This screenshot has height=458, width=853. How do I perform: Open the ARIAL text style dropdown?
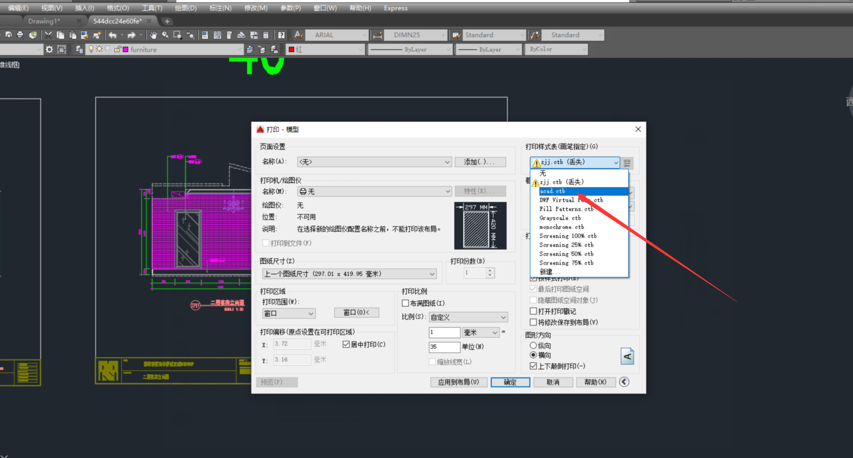click(x=337, y=35)
